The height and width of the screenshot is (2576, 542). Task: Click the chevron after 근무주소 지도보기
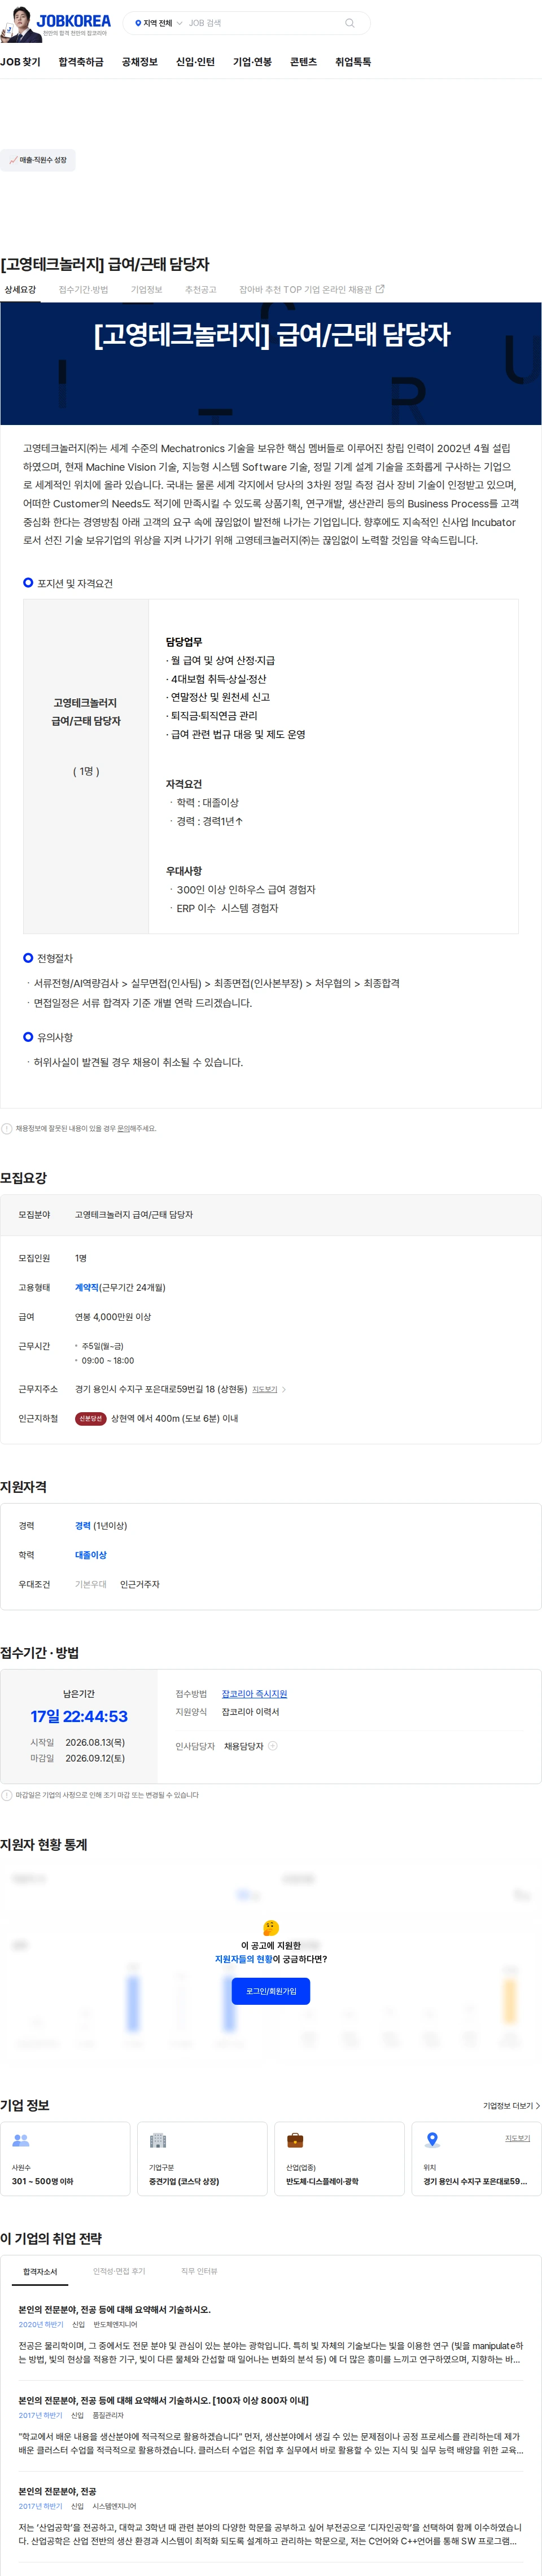[x=284, y=1390]
